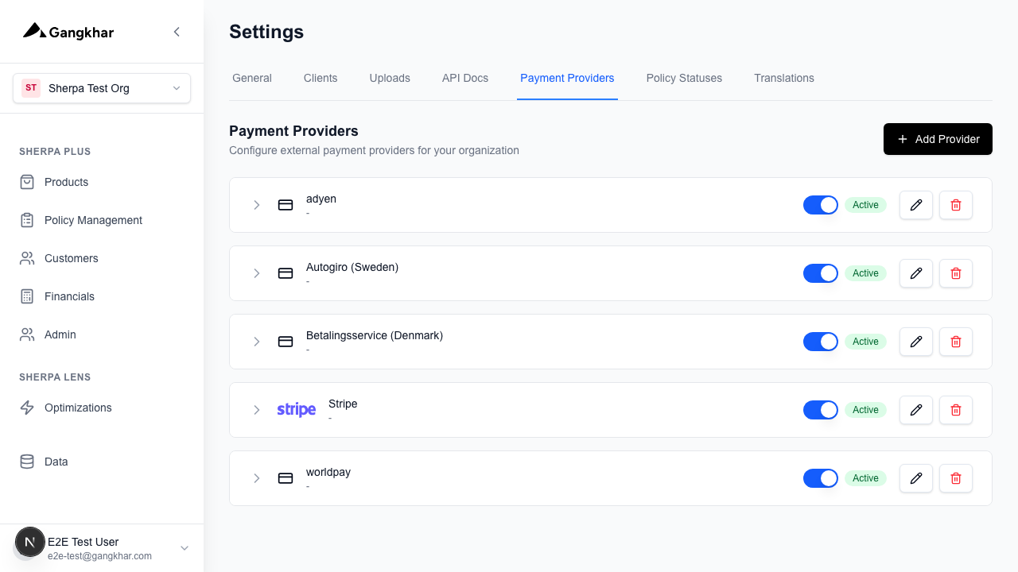The image size is (1018, 572).
Task: Expand the Betalingsservice (Denmark) row
Action: (x=257, y=342)
